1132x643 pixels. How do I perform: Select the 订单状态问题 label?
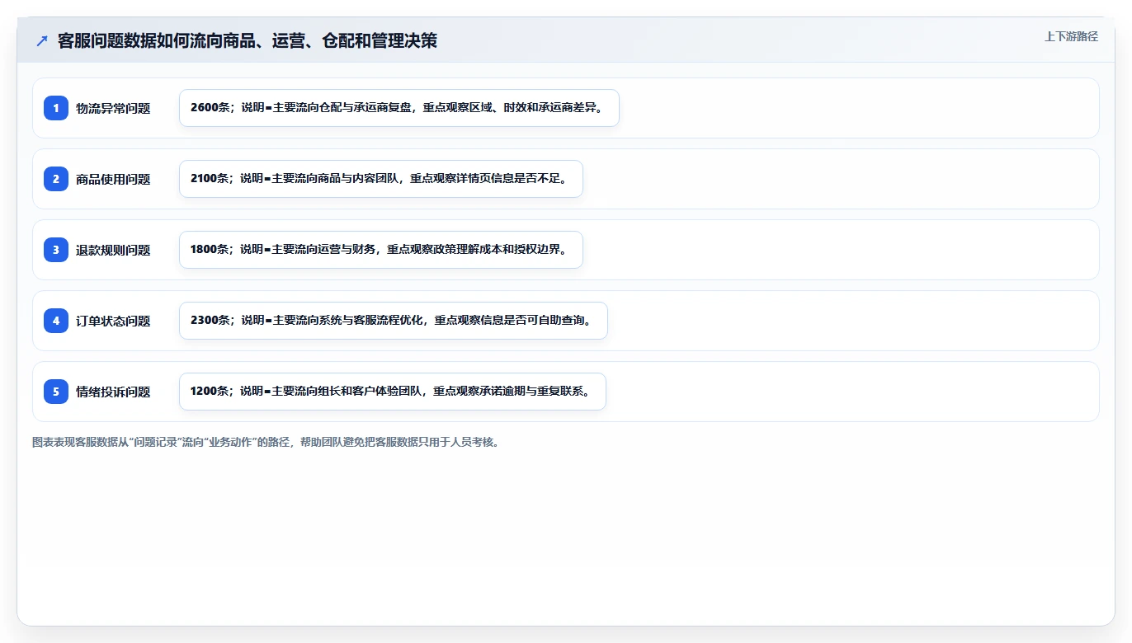pyautogui.click(x=113, y=321)
